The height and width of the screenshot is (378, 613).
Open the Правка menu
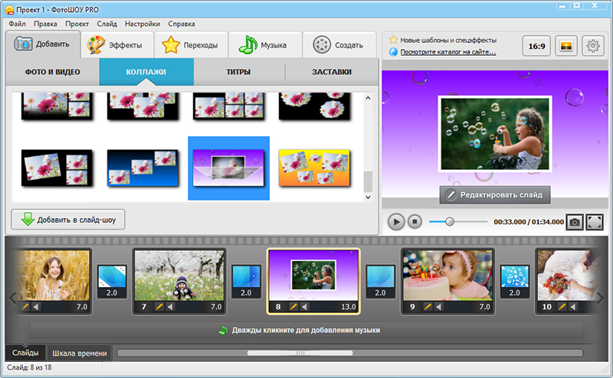click(x=45, y=24)
